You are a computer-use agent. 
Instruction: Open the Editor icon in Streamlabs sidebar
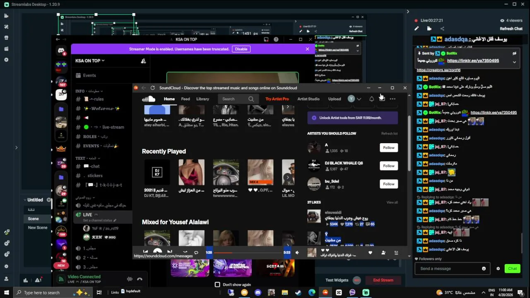click(x=6, y=16)
